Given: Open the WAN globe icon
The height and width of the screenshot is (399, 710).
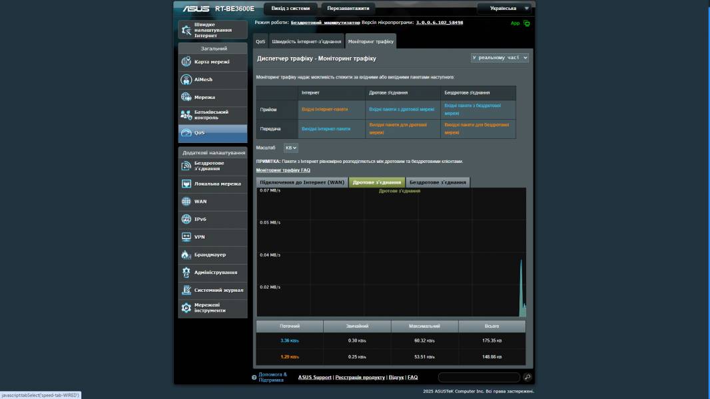Looking at the screenshot, I should 186,201.
